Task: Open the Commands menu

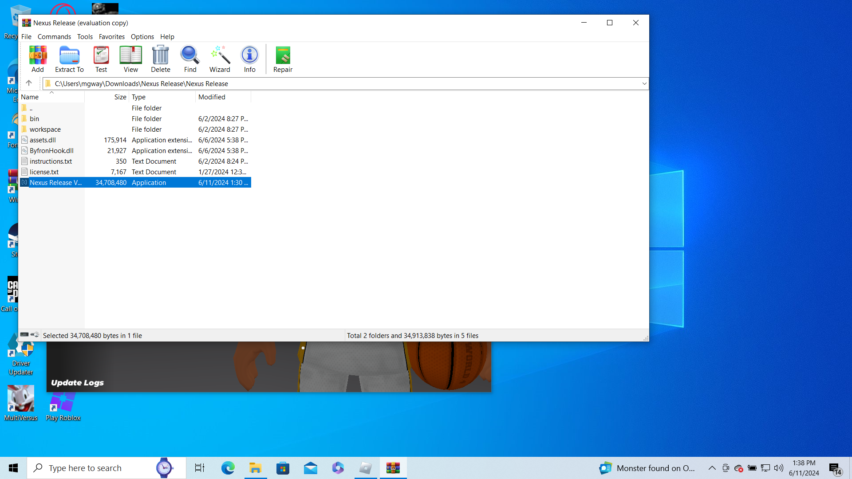Action: click(x=54, y=37)
